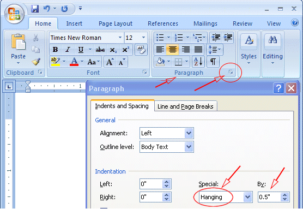Image resolution: width=303 pixels, height=209 pixels.
Task: Switch to Review ribbon tab
Action: 243,23
